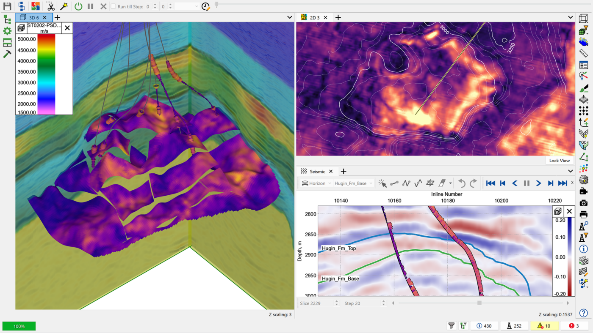The width and height of the screenshot is (593, 333).
Task: Step to the next slice
Action: (550, 183)
